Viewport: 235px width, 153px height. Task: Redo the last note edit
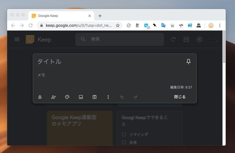(x=136, y=97)
